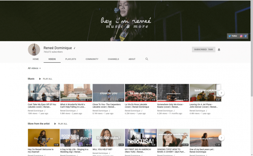Go to the Community tab

tap(92, 59)
